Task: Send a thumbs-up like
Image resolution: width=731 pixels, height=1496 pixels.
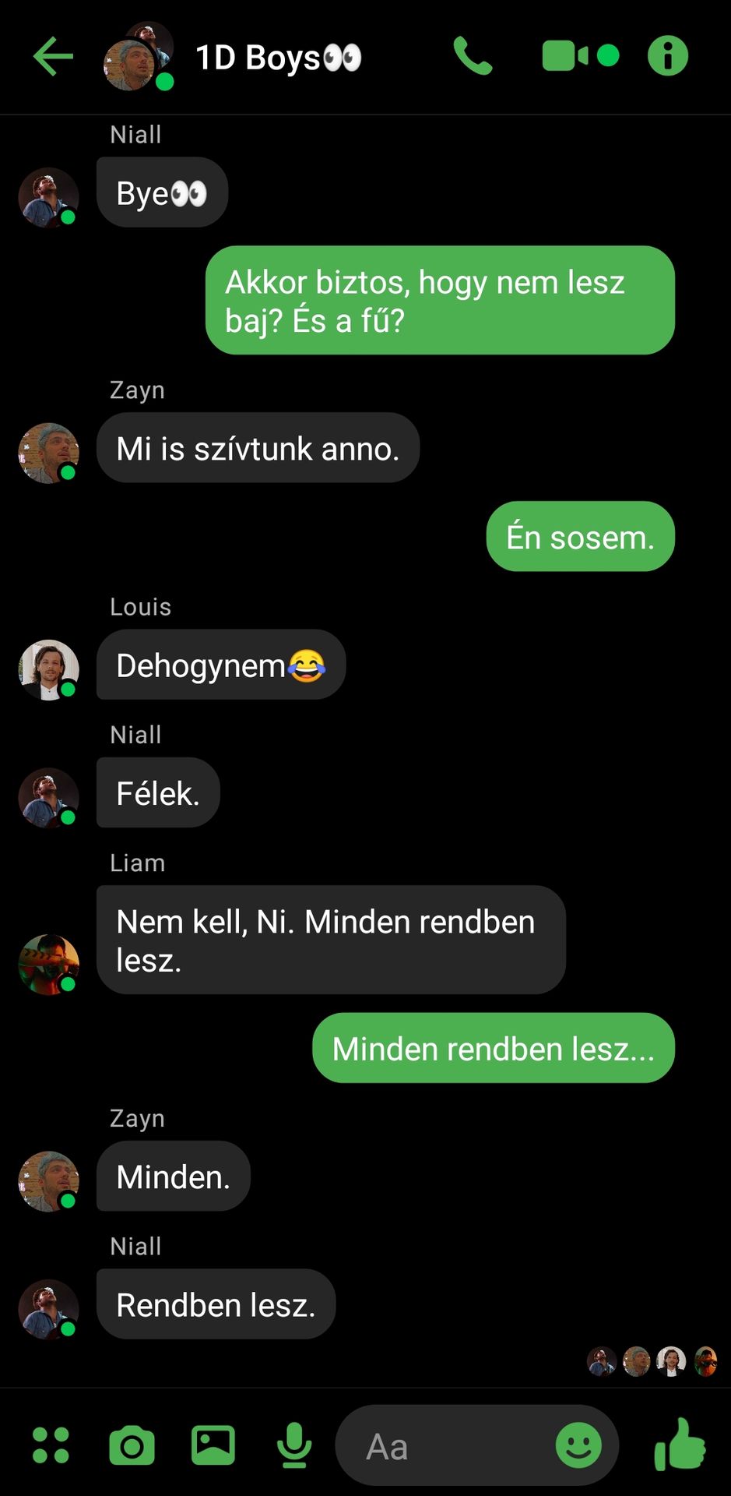Action: (680, 1445)
